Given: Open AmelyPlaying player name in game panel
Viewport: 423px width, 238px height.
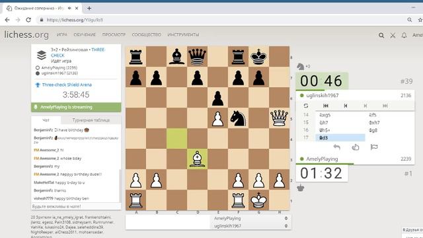Looking at the screenshot, I should [x=322, y=159].
